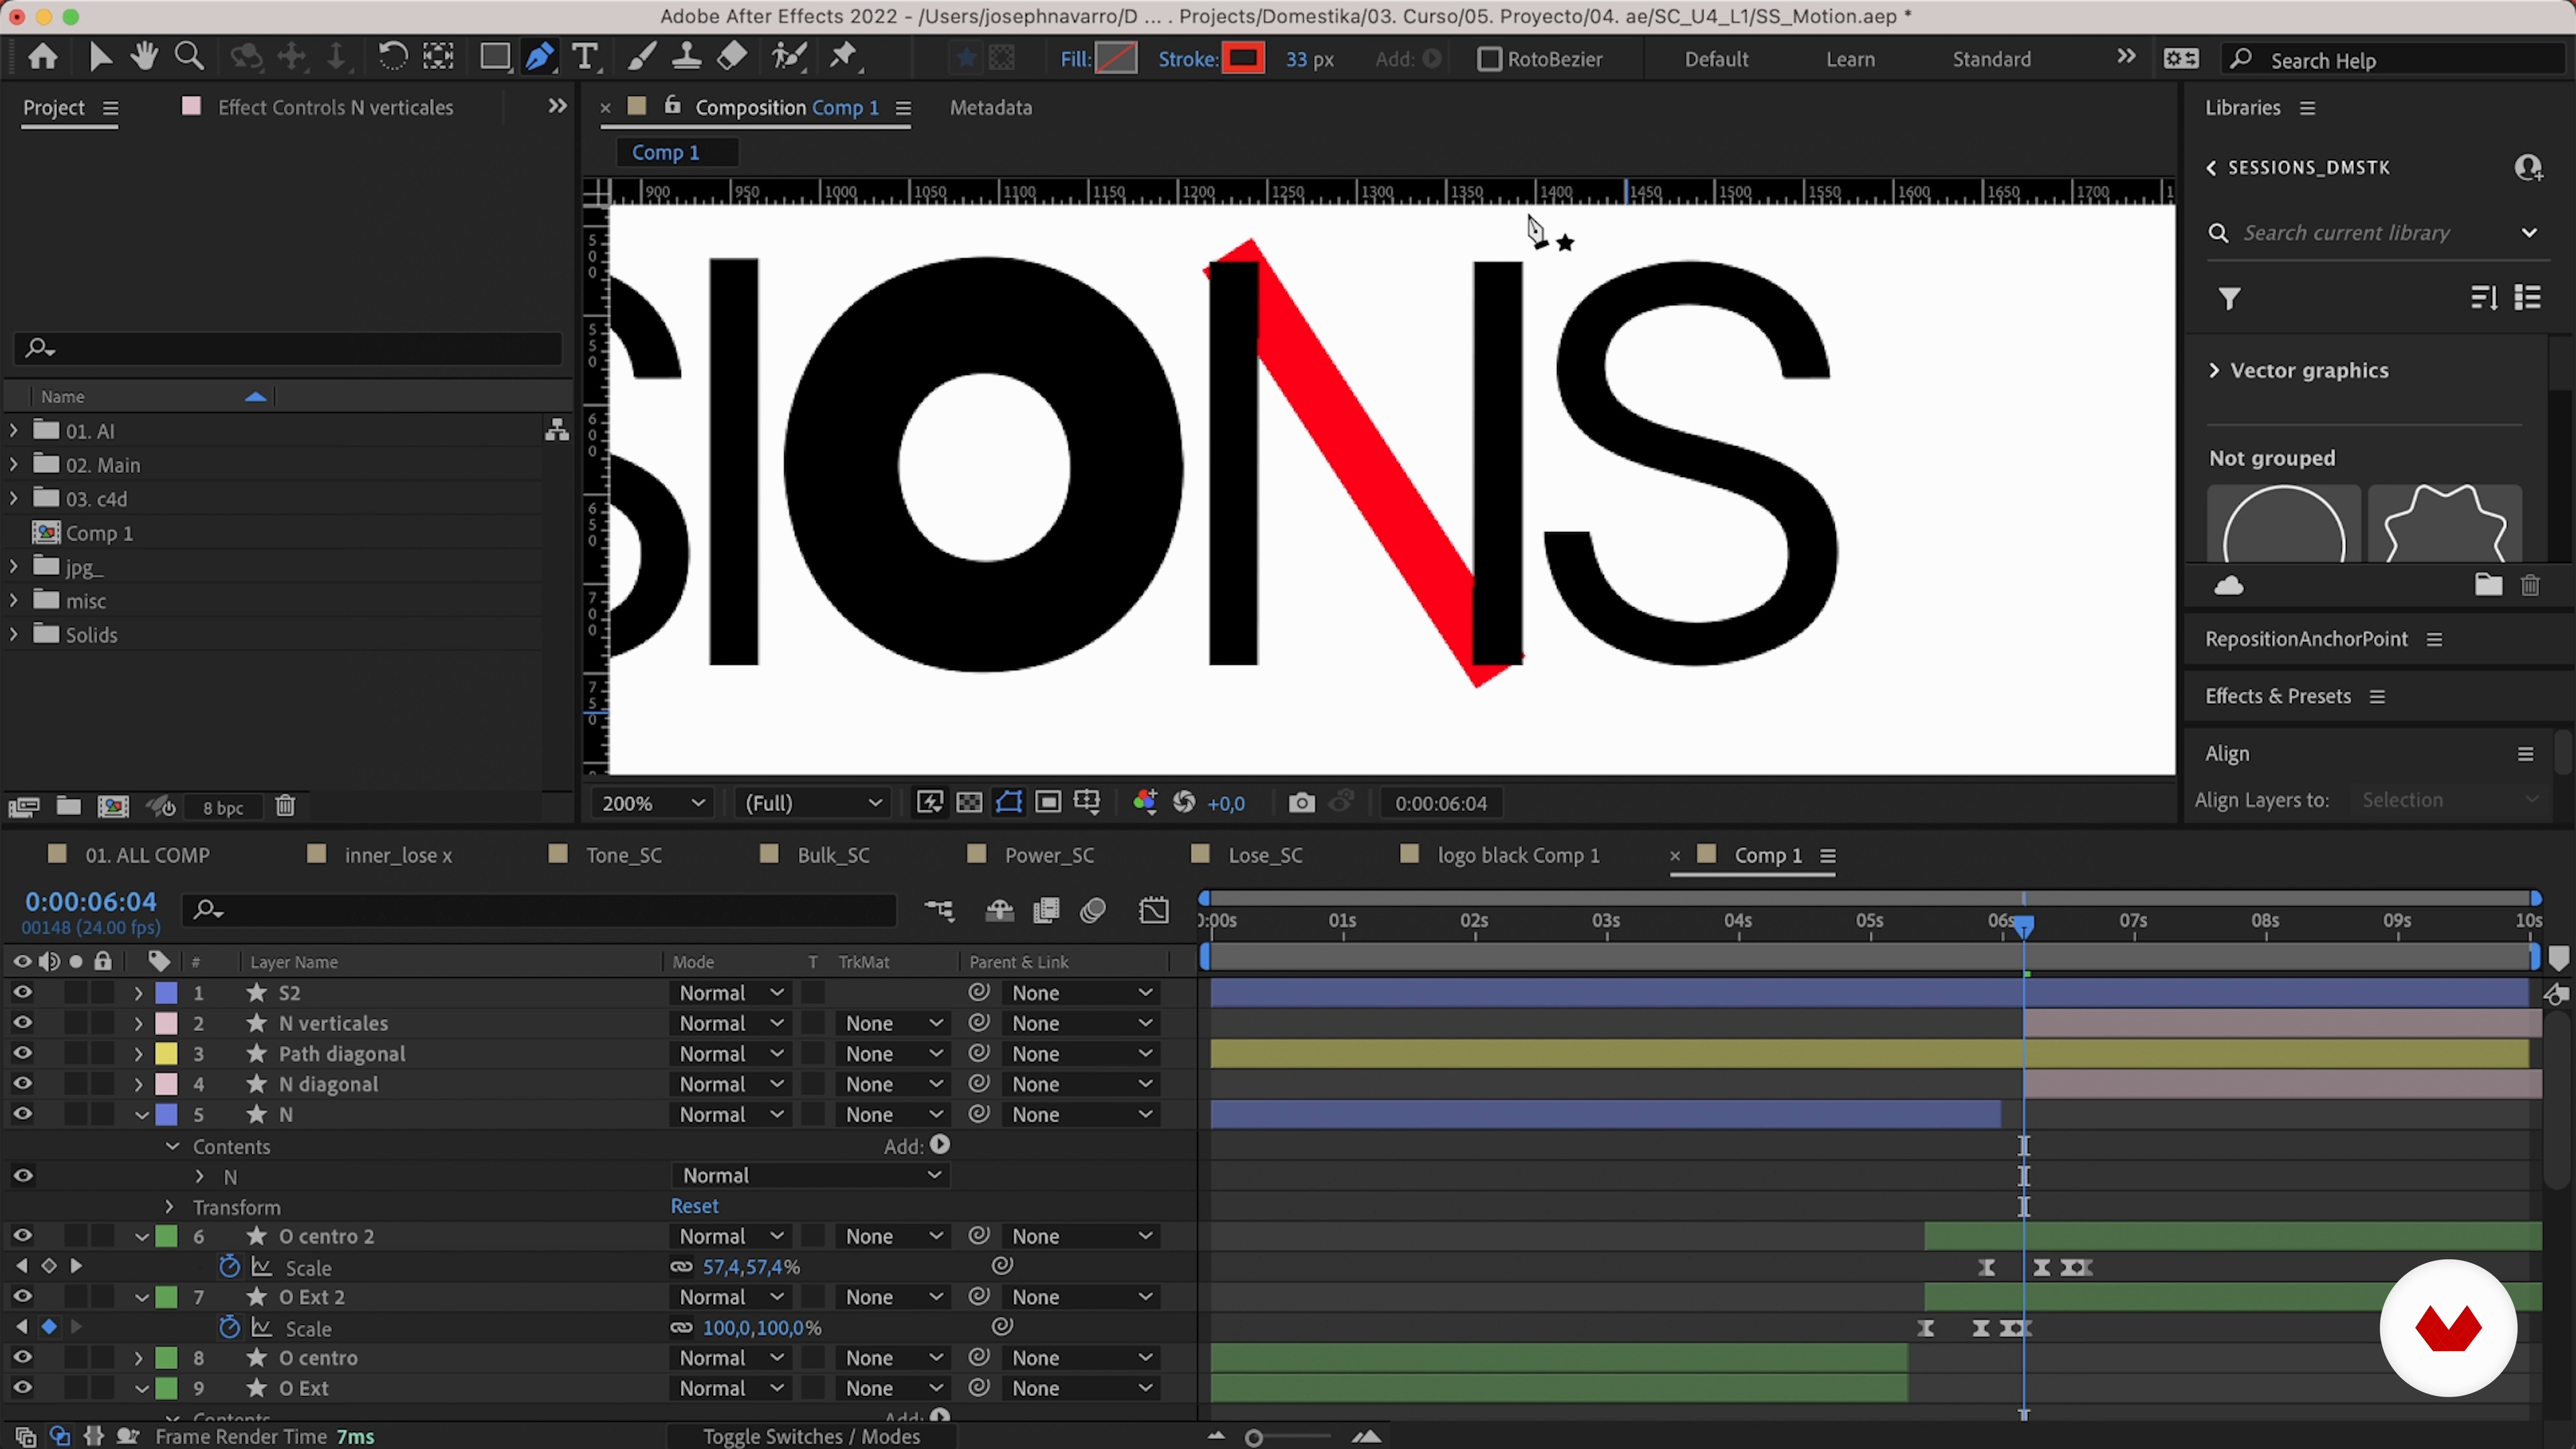Select the Home icon in toolbar

[42, 57]
